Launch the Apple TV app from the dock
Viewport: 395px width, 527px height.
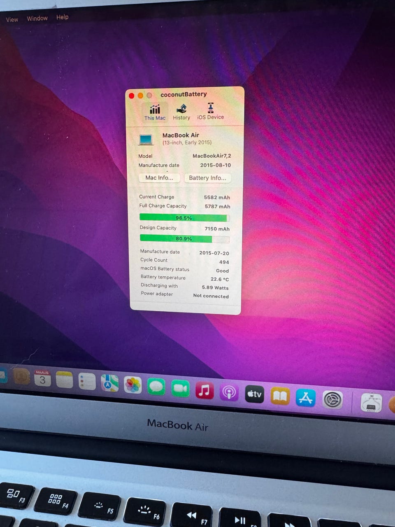tap(254, 394)
